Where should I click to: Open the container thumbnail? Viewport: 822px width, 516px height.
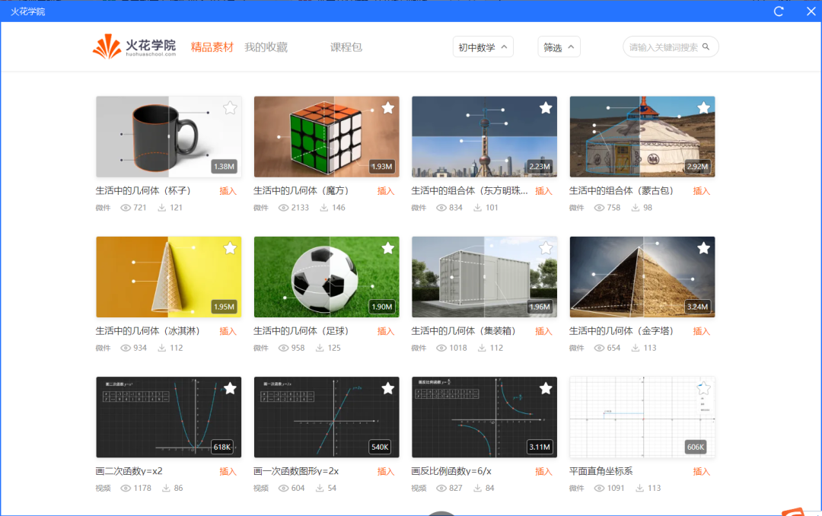click(484, 277)
